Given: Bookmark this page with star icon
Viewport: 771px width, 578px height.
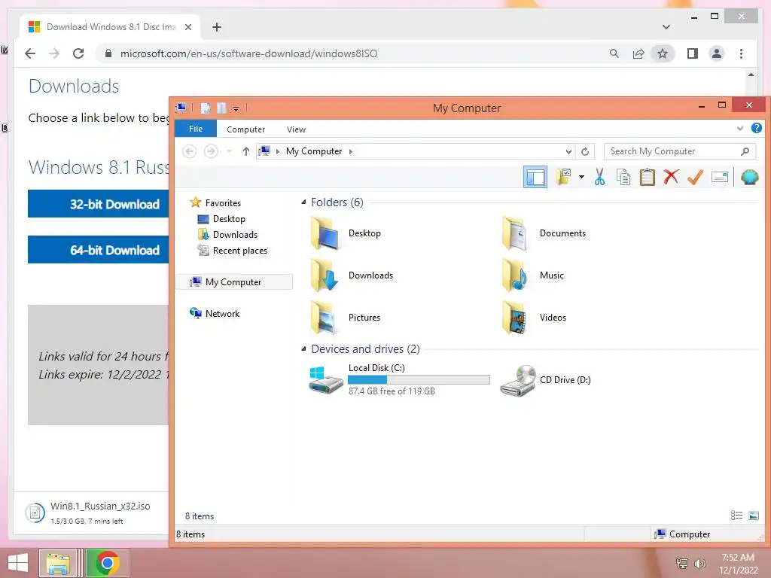Looking at the screenshot, I should tap(663, 53).
